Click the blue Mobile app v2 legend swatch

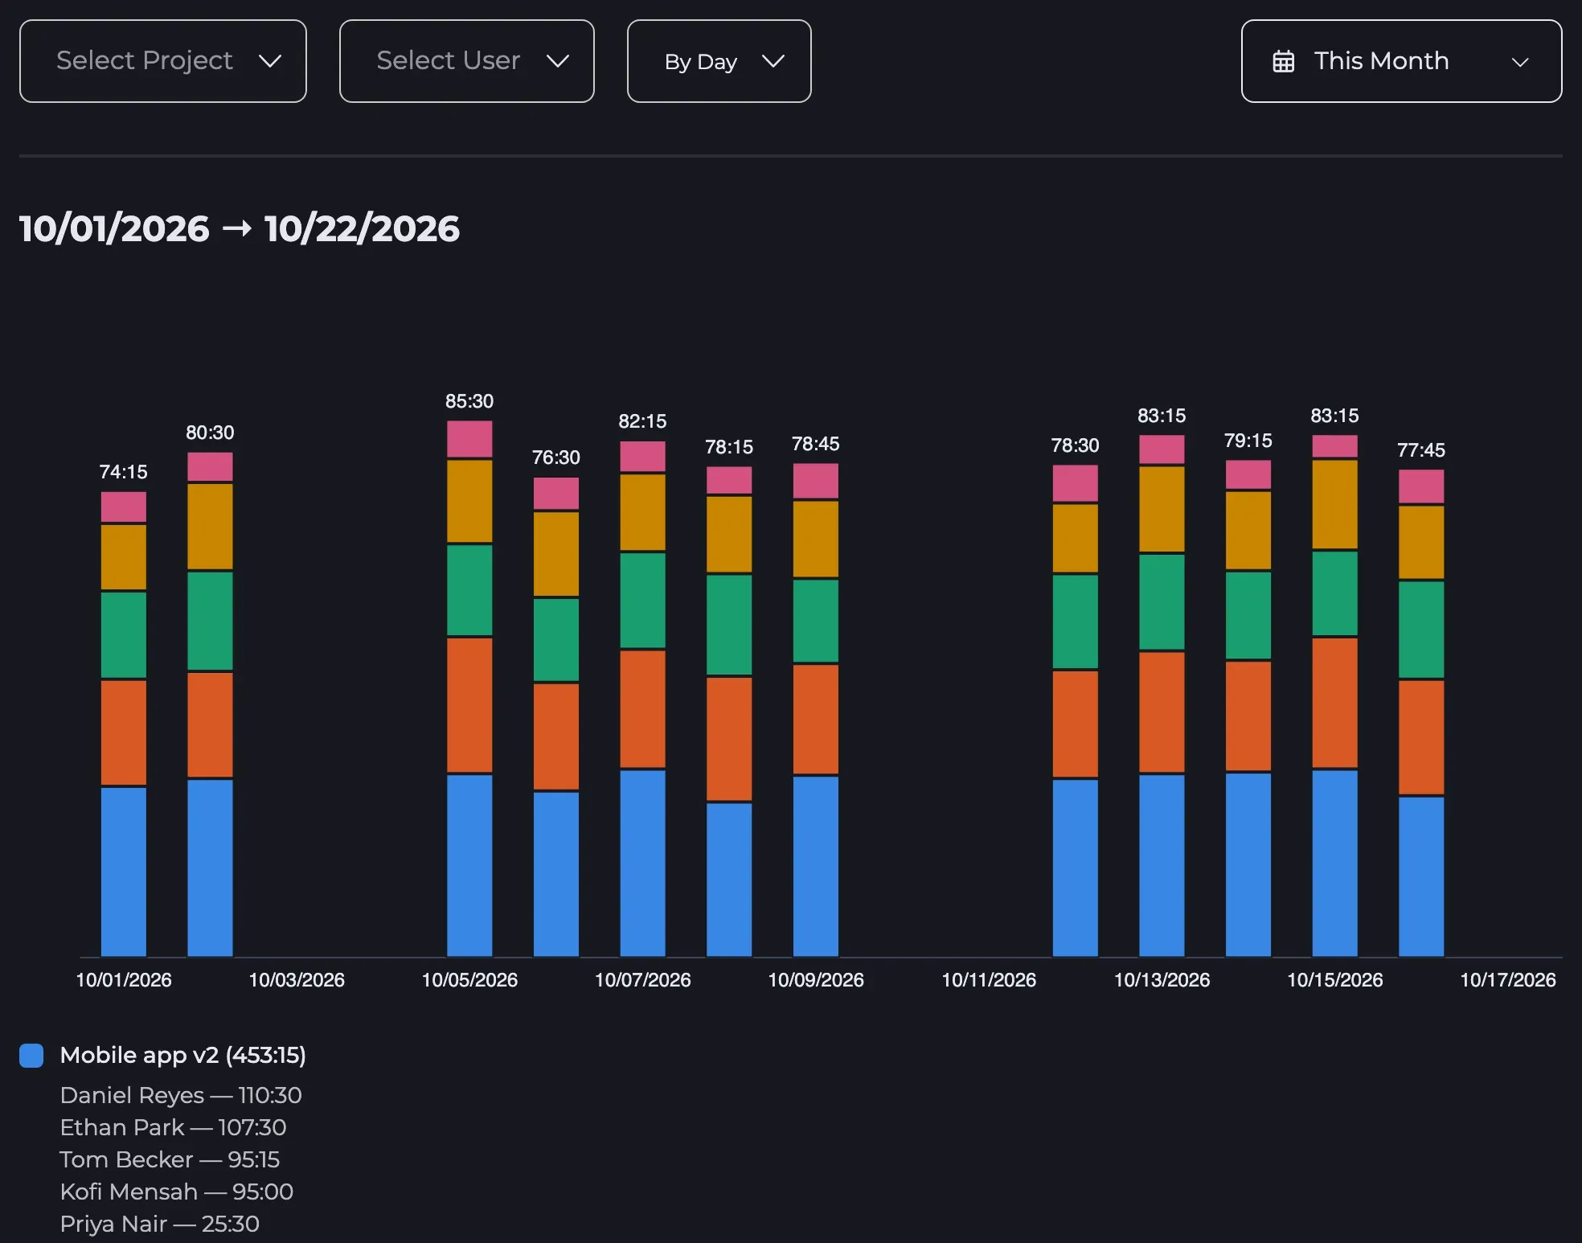pos(31,1056)
